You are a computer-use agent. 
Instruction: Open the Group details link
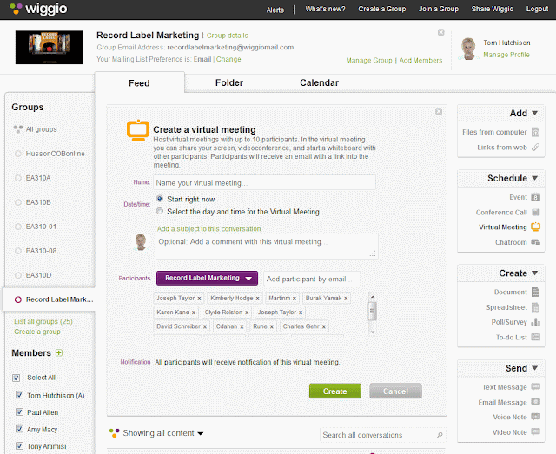[228, 36]
